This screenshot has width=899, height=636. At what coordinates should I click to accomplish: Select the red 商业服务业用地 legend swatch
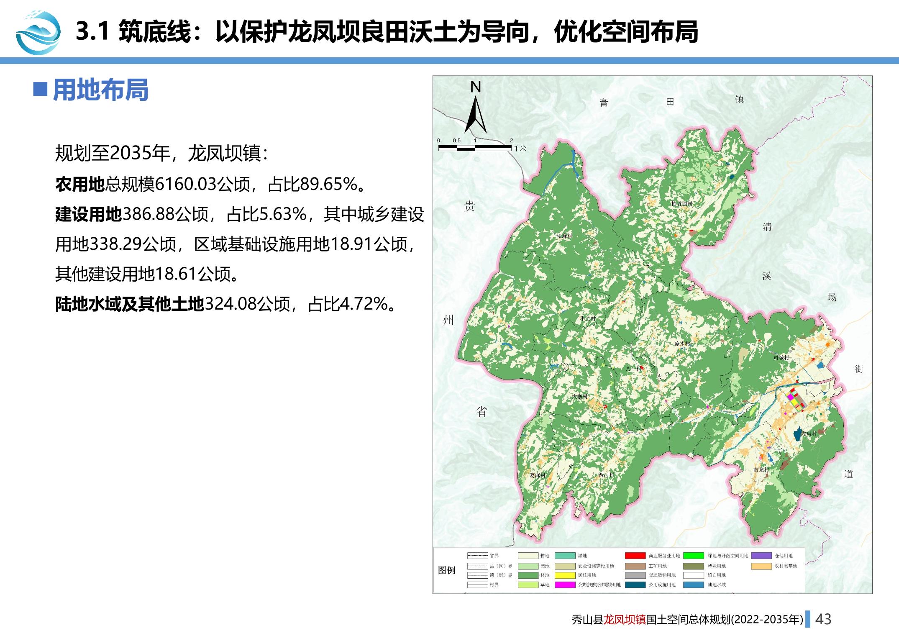coord(635,556)
